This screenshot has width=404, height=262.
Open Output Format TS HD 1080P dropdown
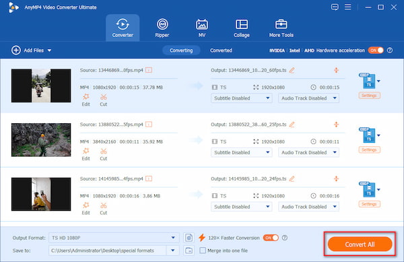114,238
